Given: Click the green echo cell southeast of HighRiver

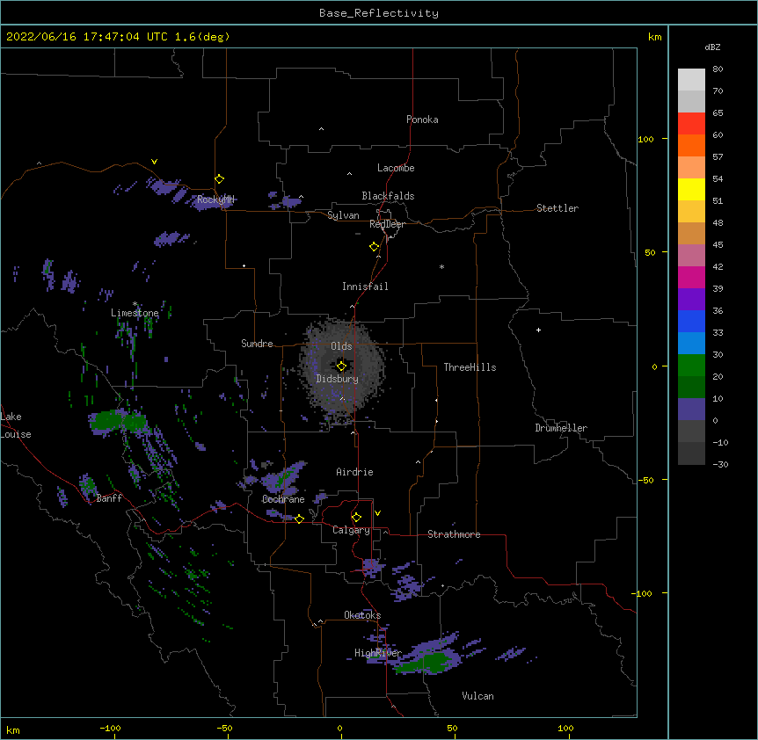Looking at the screenshot, I should pos(430,663).
